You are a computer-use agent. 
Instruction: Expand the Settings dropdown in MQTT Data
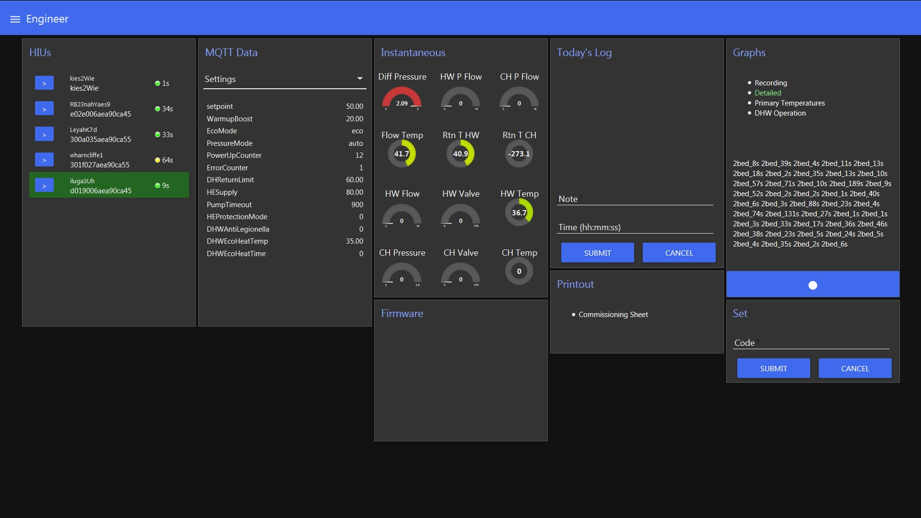pyautogui.click(x=285, y=79)
